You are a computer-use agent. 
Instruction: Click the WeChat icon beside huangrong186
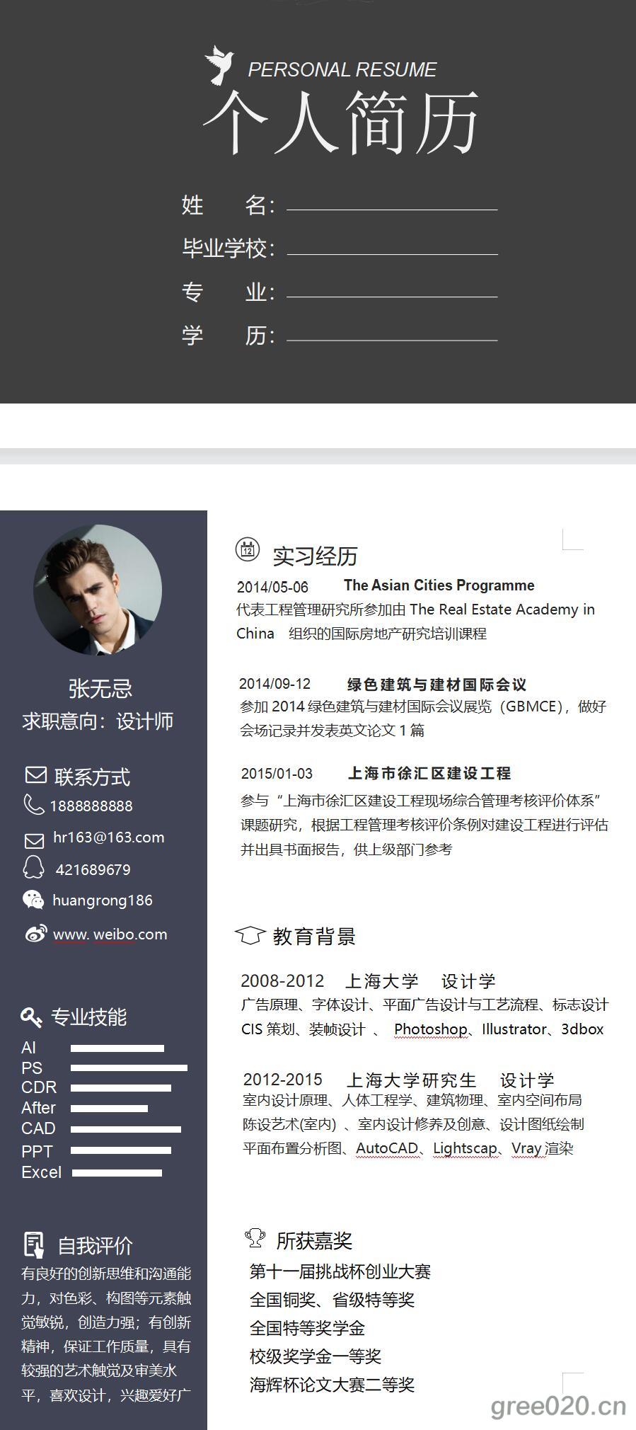point(33,900)
